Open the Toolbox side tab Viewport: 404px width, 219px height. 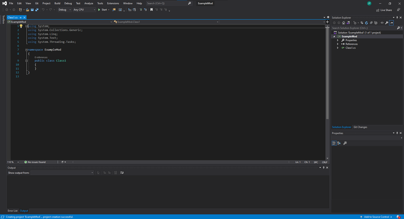click(3, 19)
